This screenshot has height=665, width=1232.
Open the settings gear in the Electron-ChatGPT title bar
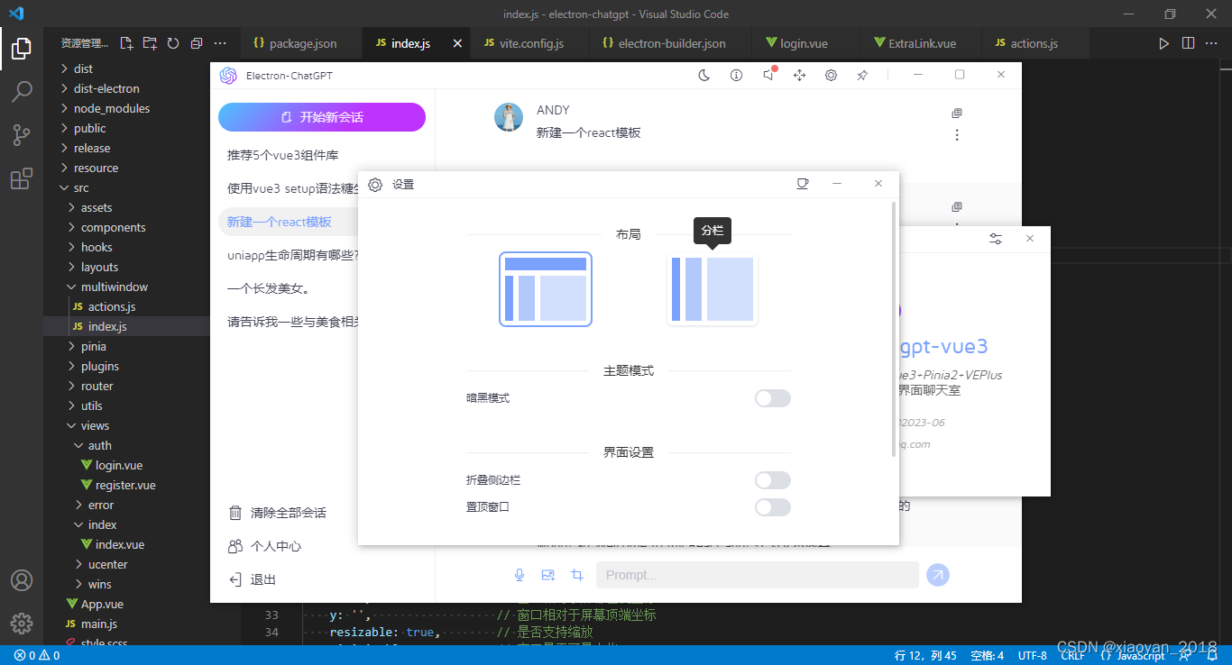coord(831,75)
